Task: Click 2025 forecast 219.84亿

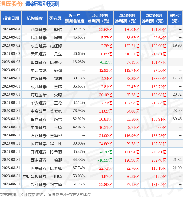Action: click(x=159, y=103)
